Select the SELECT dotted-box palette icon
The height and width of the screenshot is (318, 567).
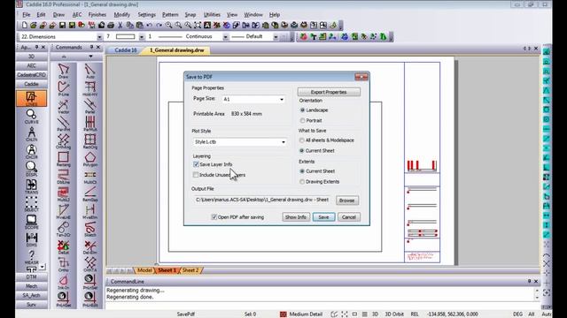coord(31,204)
